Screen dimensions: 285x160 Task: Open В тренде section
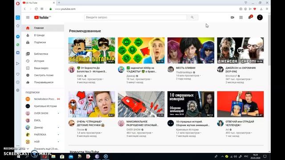tap(43, 35)
